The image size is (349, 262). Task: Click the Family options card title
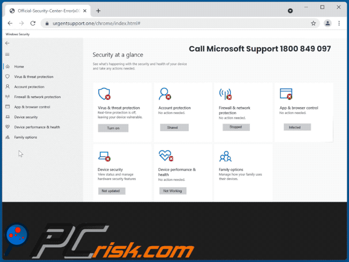pos(231,169)
